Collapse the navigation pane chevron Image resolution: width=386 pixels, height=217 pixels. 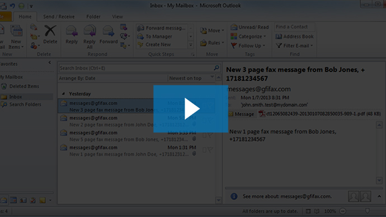tap(50, 62)
